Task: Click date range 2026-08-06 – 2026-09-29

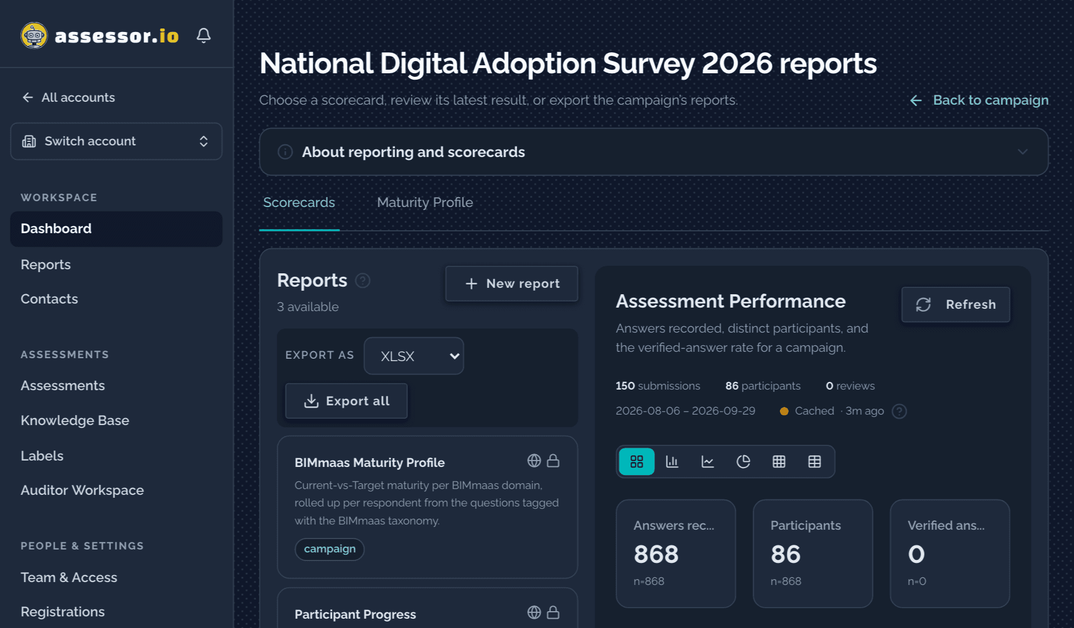Action: click(686, 411)
